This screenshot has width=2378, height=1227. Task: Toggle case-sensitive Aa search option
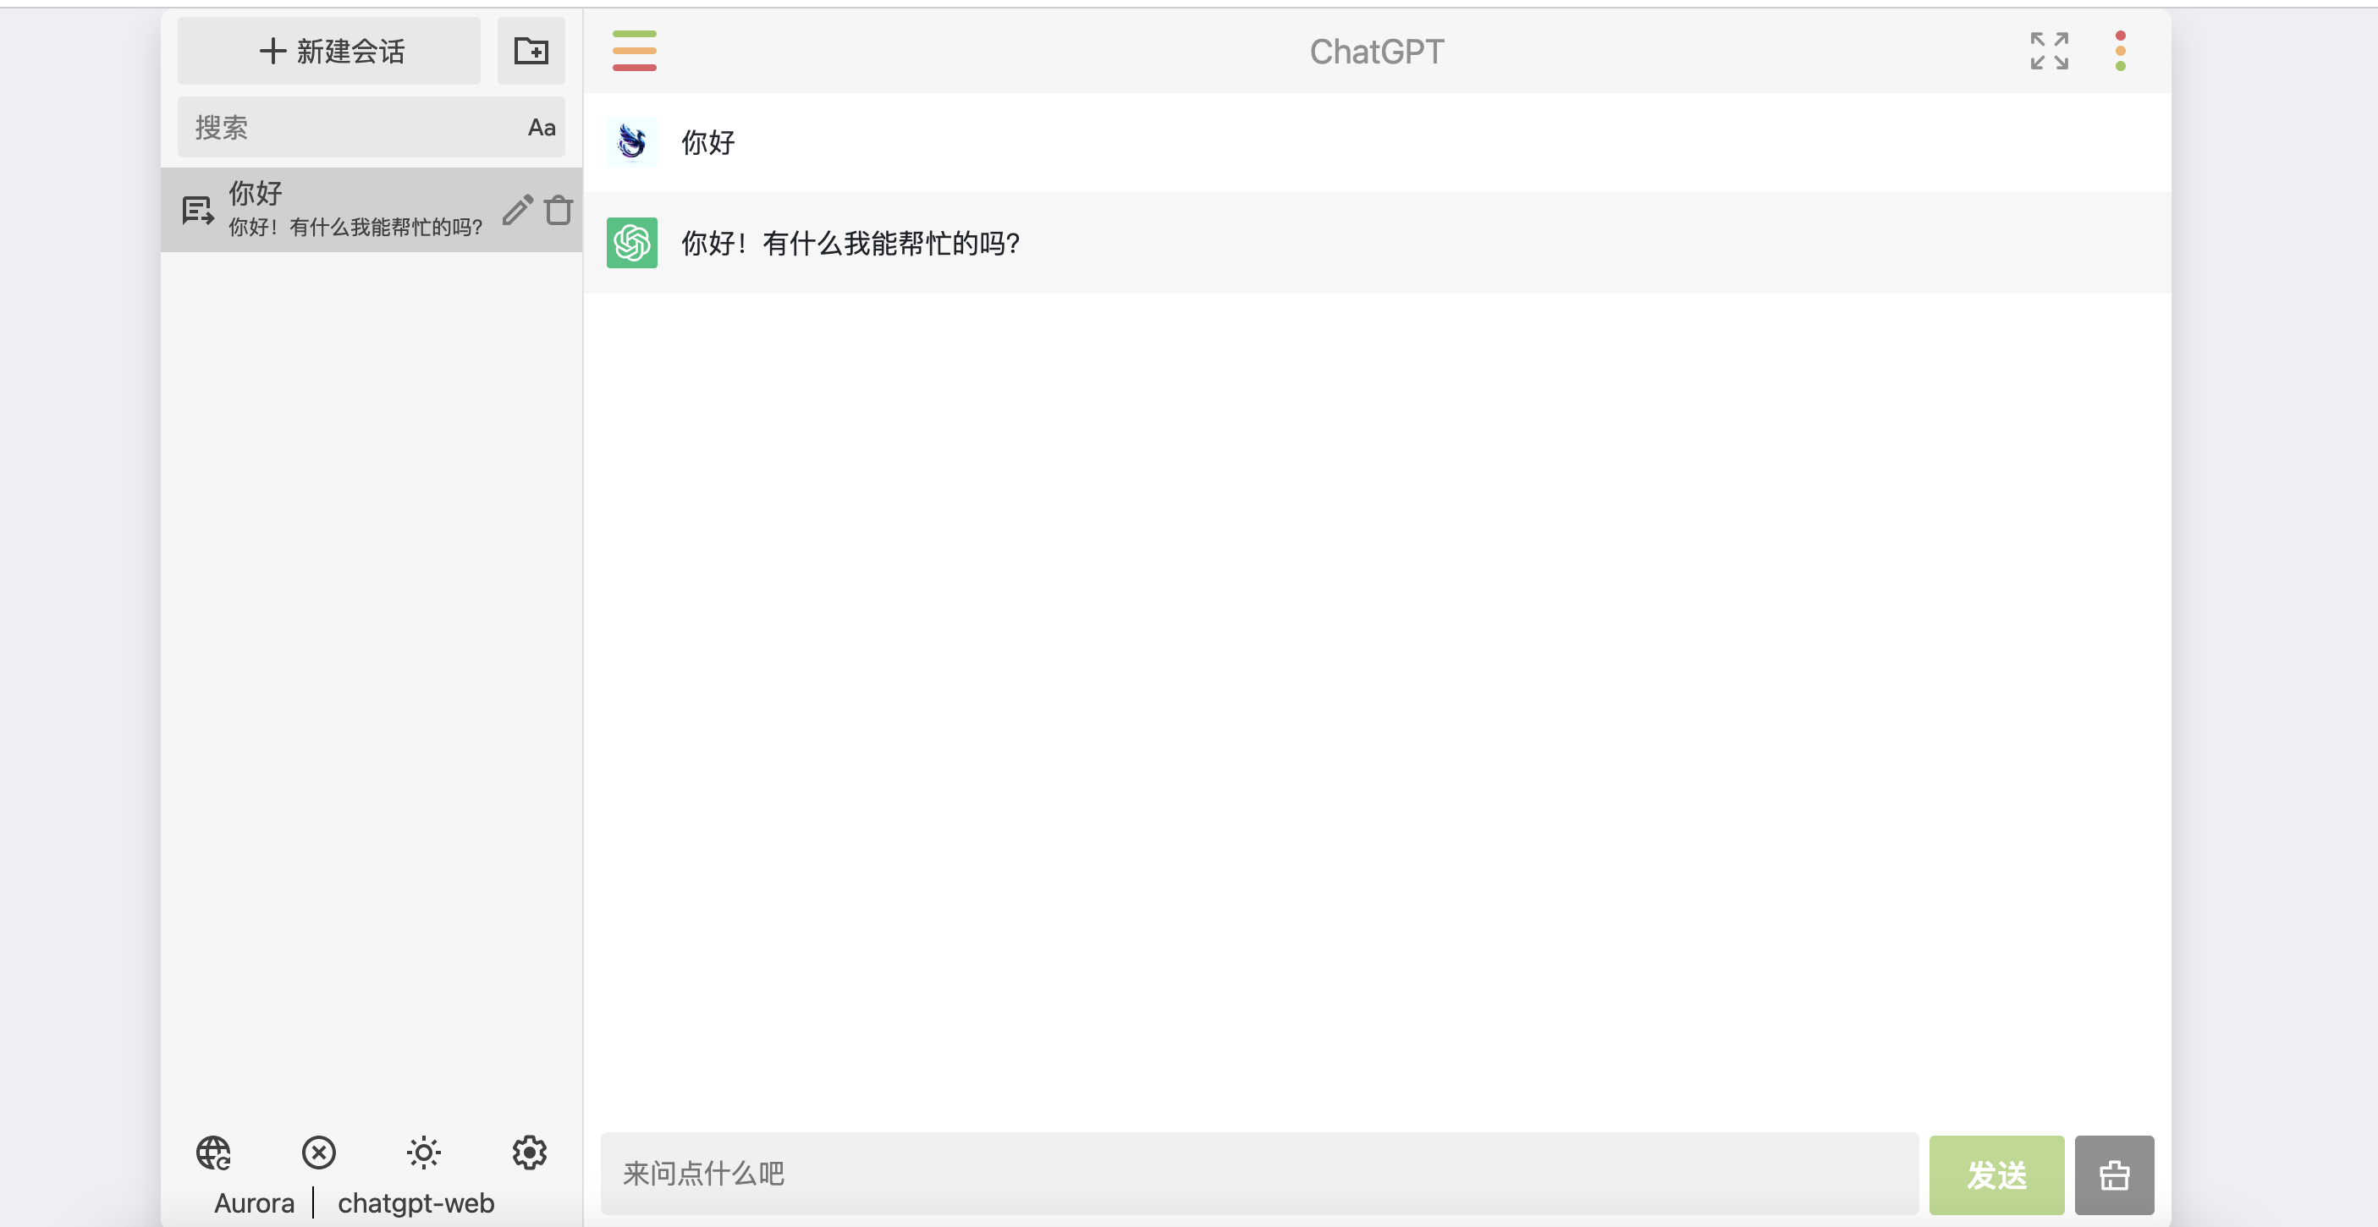click(542, 128)
